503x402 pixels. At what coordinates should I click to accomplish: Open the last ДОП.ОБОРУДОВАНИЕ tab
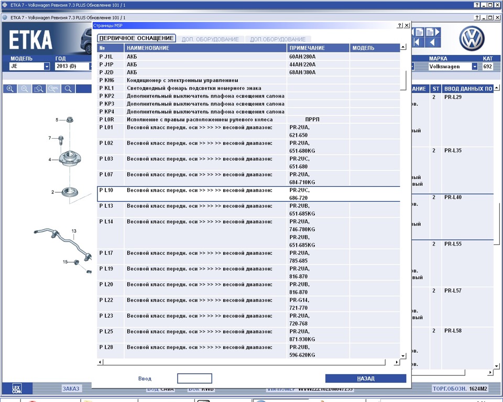[x=278, y=39]
